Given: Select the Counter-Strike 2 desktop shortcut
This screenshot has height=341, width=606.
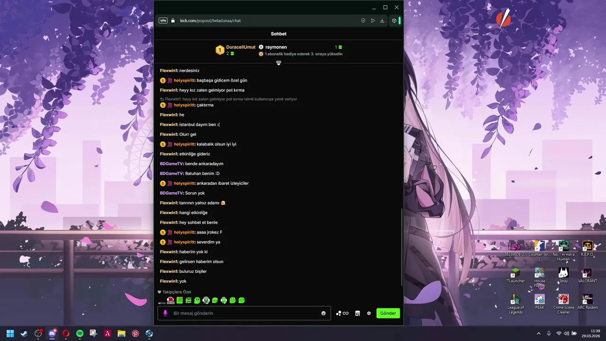Looking at the screenshot, I should 539,251.
